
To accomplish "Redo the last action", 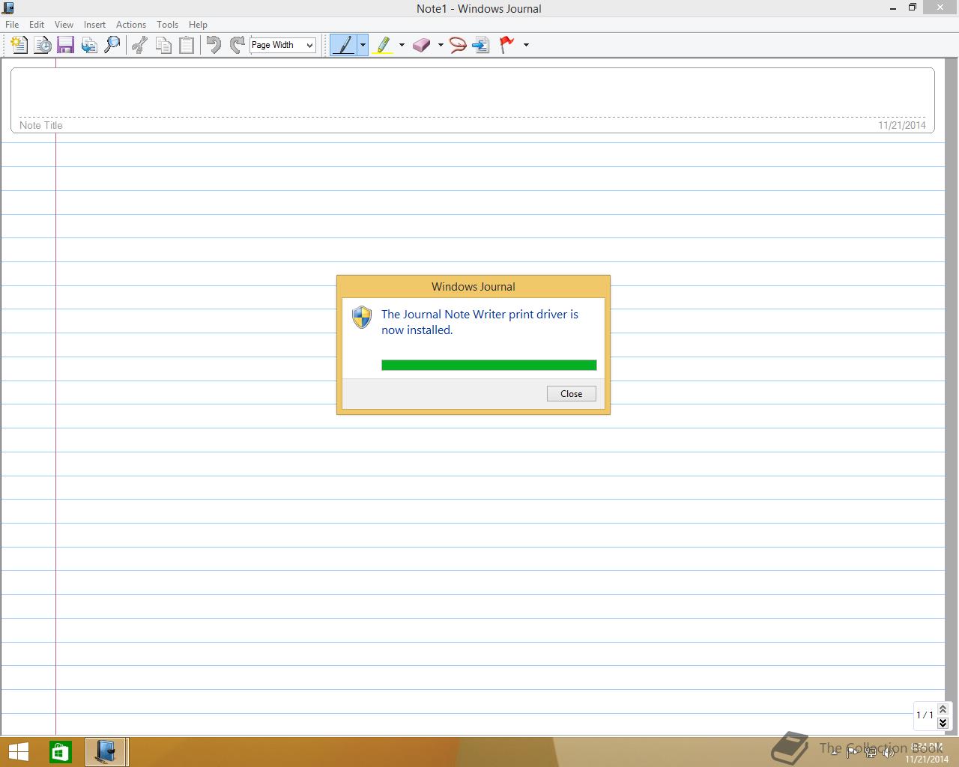I will [237, 45].
